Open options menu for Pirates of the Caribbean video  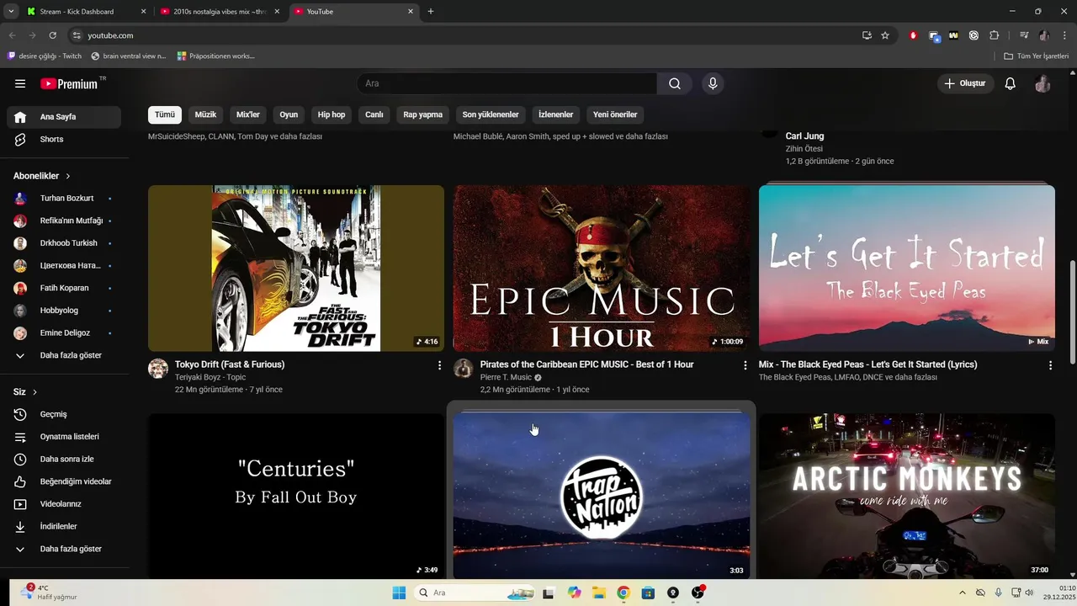click(745, 365)
